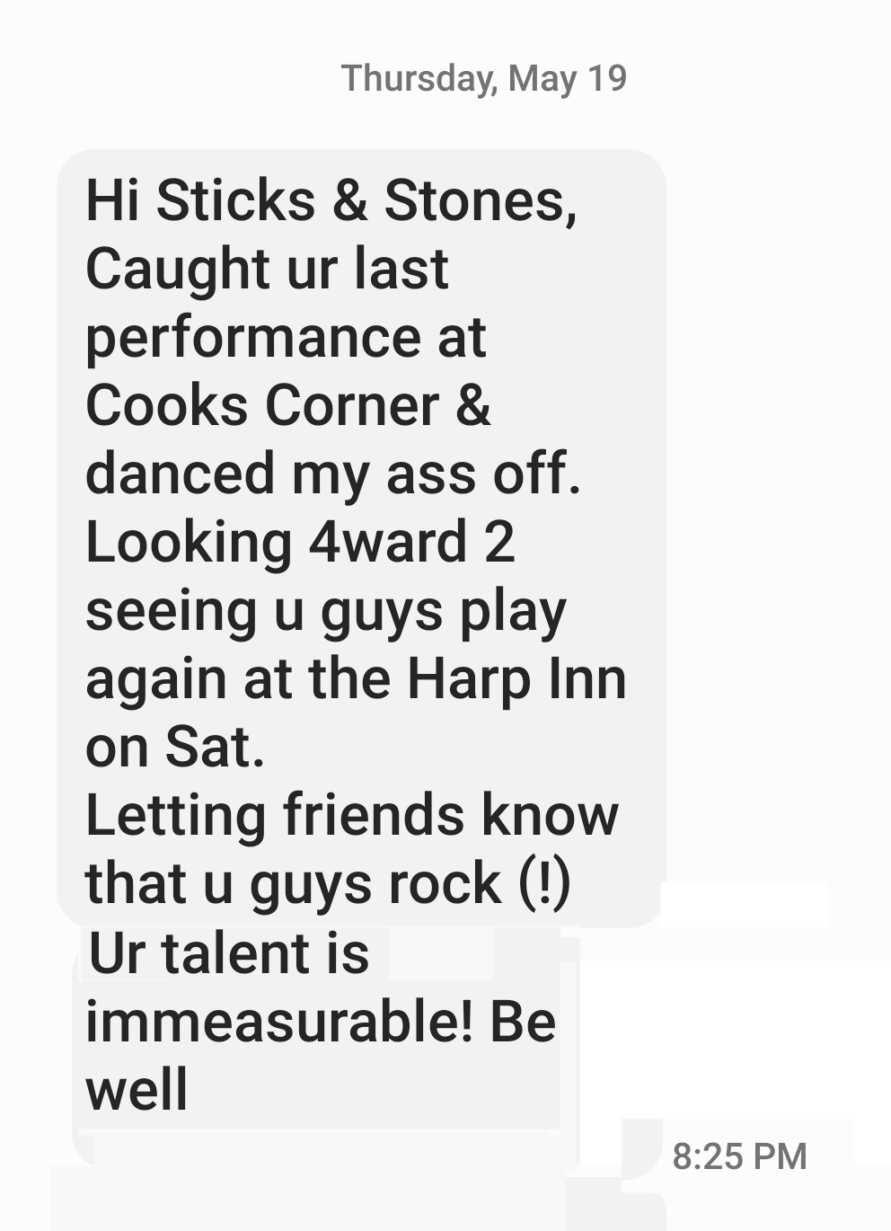Screen dimensions: 891x1231
Task: Click the word 'Stones,' in the greeting
Action: click(481, 200)
